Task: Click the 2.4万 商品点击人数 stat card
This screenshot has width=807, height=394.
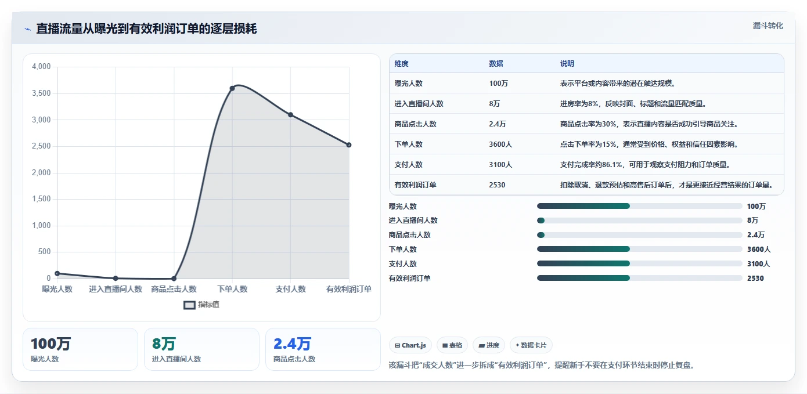Action: point(323,349)
